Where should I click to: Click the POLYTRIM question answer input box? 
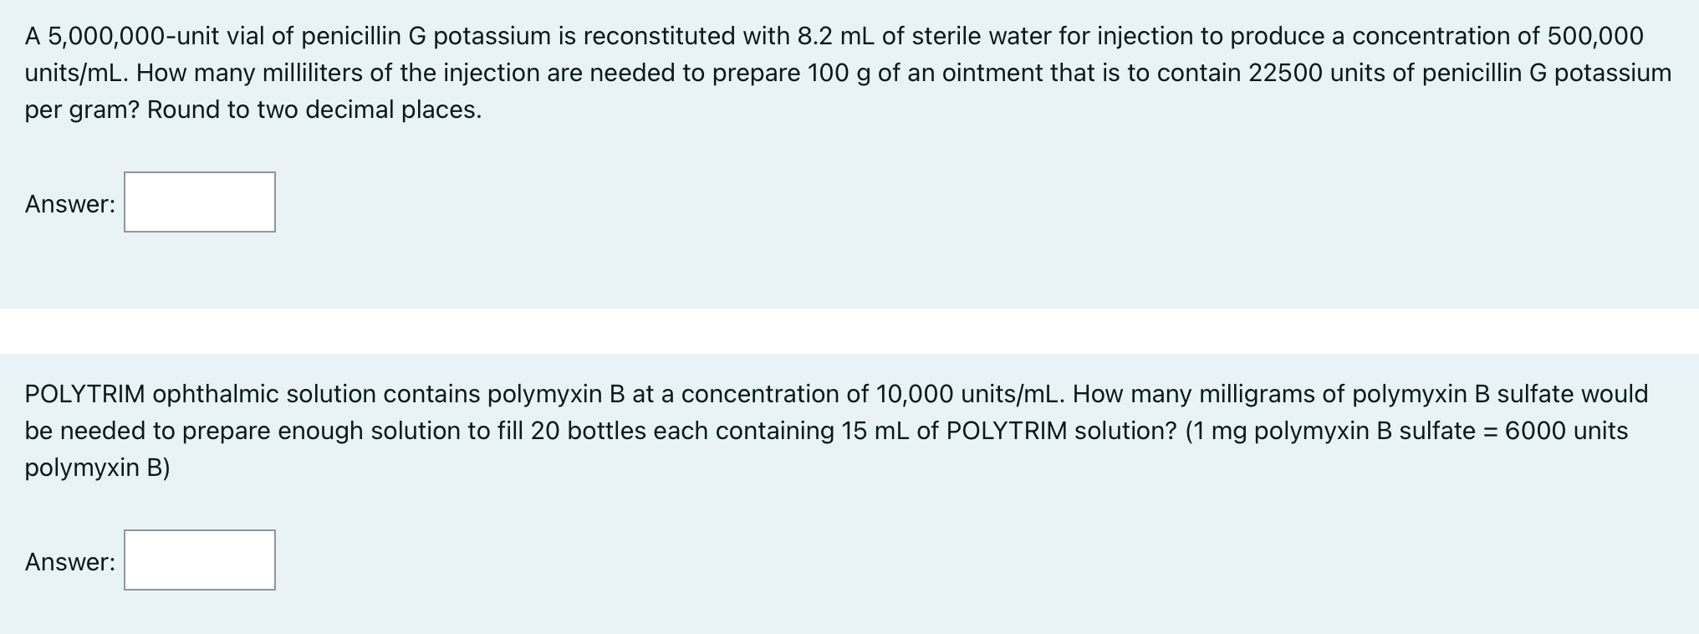click(x=199, y=560)
